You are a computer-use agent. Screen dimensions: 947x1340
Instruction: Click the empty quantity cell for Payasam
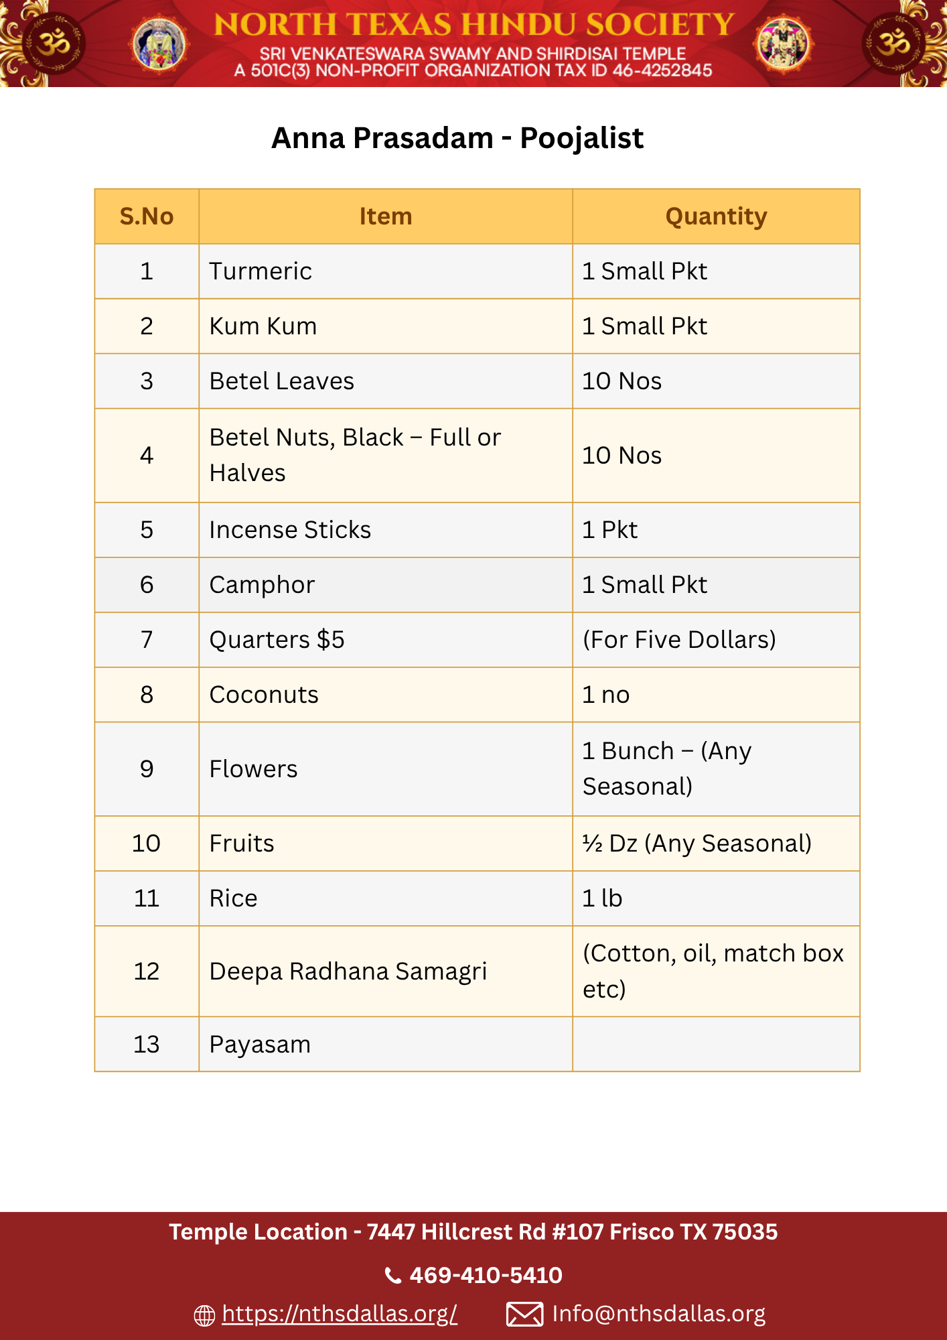point(716,1045)
